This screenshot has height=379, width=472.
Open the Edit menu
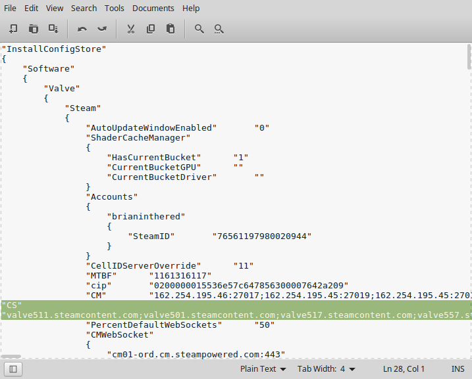pos(32,8)
